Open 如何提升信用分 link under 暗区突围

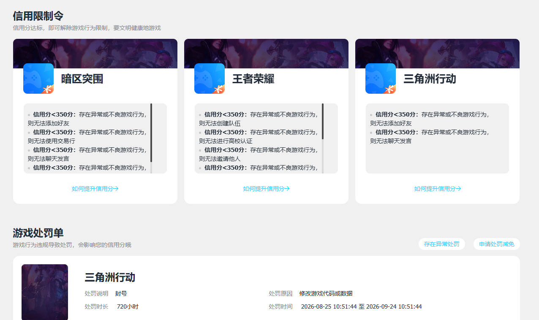pyautogui.click(x=95, y=189)
